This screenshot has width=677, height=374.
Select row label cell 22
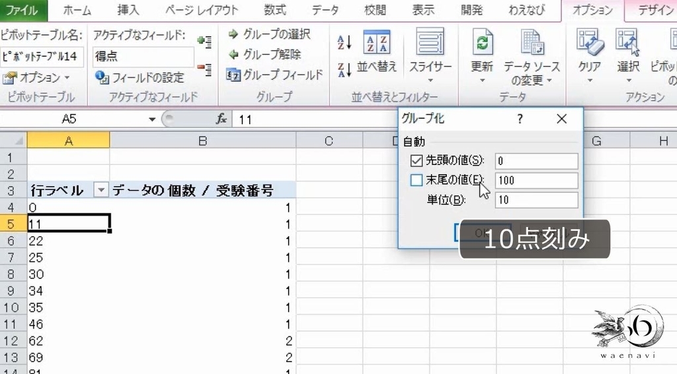tap(68, 241)
